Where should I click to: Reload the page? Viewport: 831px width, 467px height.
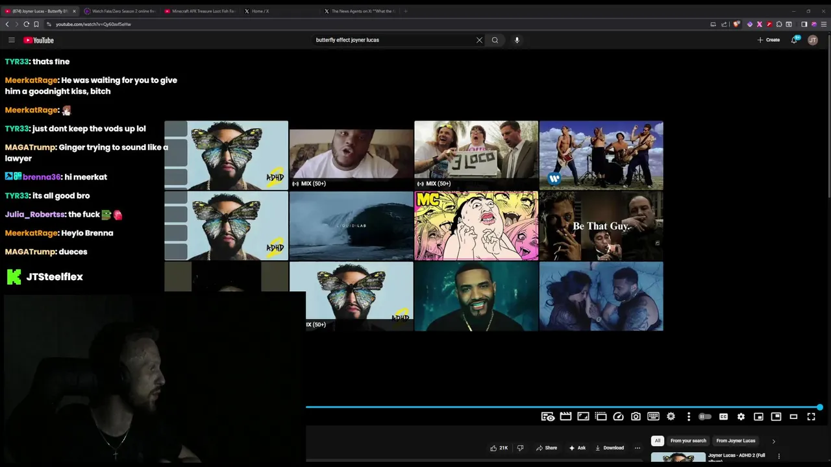27,24
